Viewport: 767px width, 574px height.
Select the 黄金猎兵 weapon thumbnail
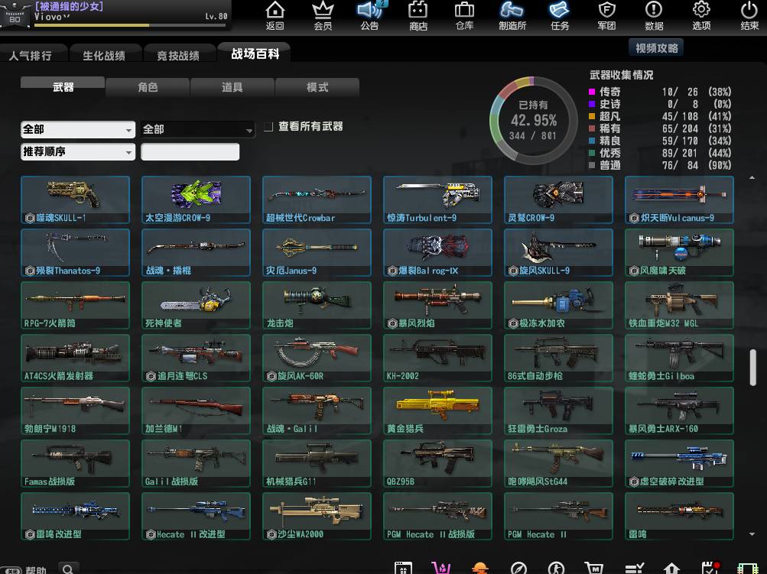[x=438, y=410]
